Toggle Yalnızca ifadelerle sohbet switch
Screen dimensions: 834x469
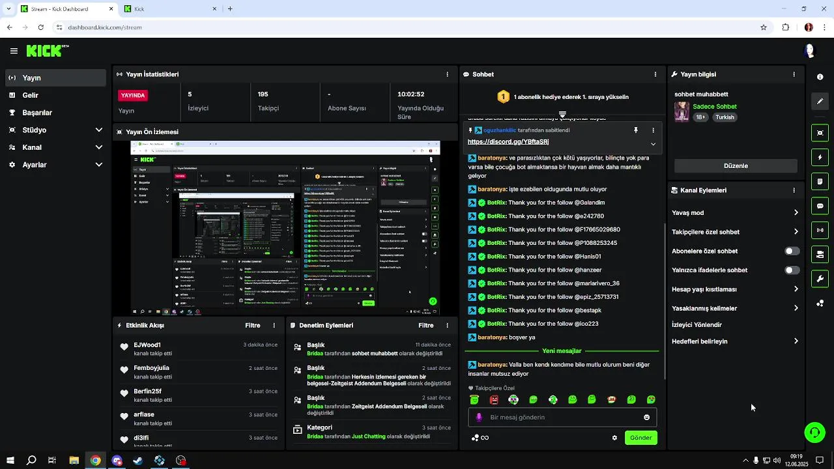(x=792, y=270)
